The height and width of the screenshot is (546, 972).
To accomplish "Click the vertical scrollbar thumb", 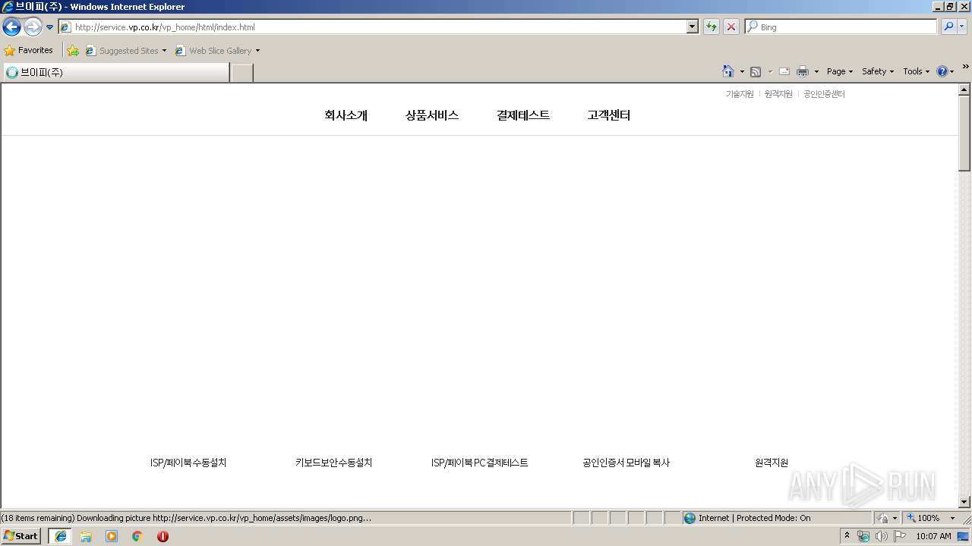I will pyautogui.click(x=964, y=133).
